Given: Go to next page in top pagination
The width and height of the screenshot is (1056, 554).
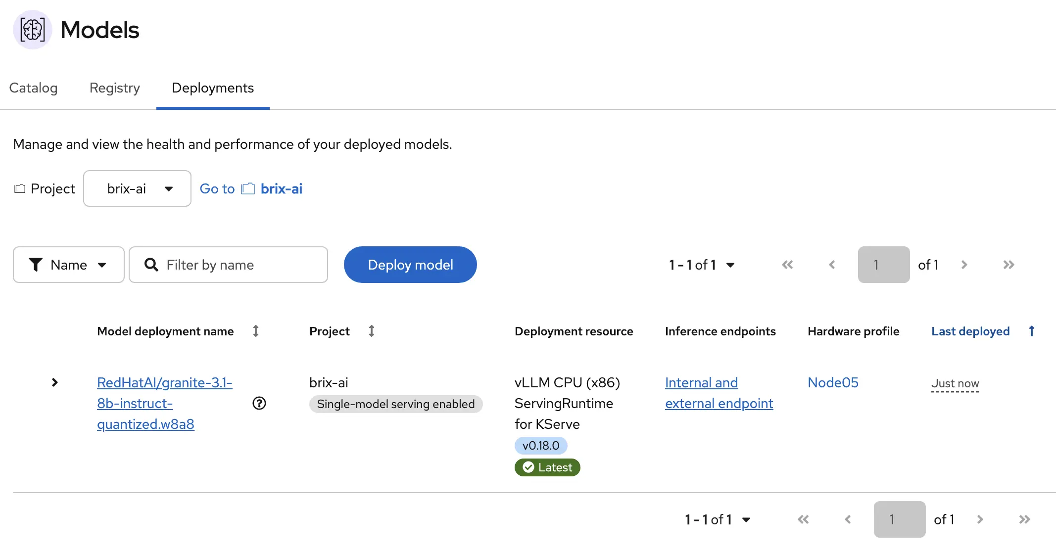Looking at the screenshot, I should tap(964, 265).
